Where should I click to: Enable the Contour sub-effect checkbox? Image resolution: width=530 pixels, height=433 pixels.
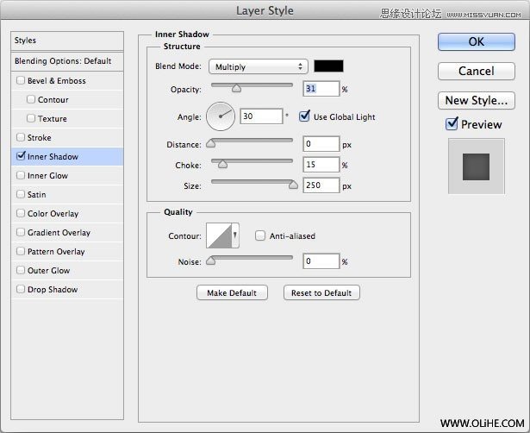pos(31,99)
